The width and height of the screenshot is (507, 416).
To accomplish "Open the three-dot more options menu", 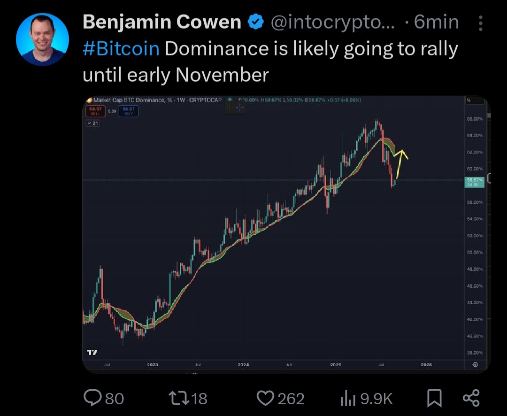I will (x=481, y=23).
